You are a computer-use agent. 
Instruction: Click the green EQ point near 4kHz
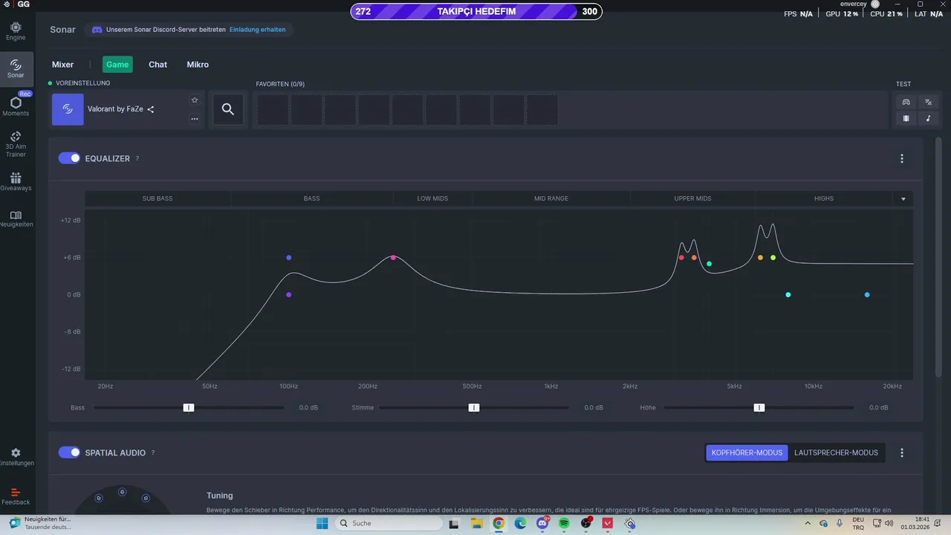pos(710,264)
